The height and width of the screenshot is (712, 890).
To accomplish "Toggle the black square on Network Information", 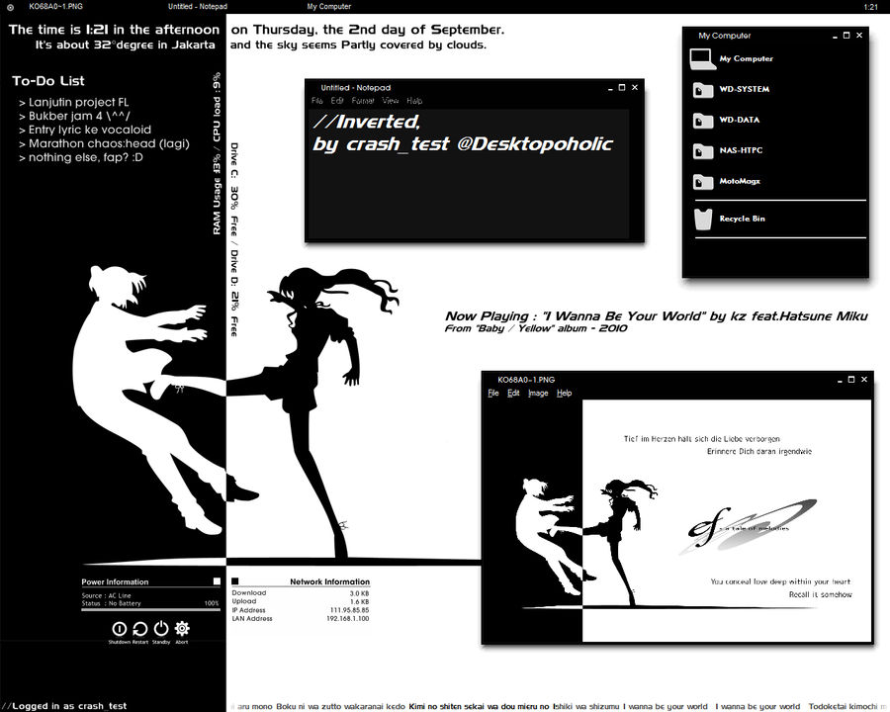I will coord(235,580).
